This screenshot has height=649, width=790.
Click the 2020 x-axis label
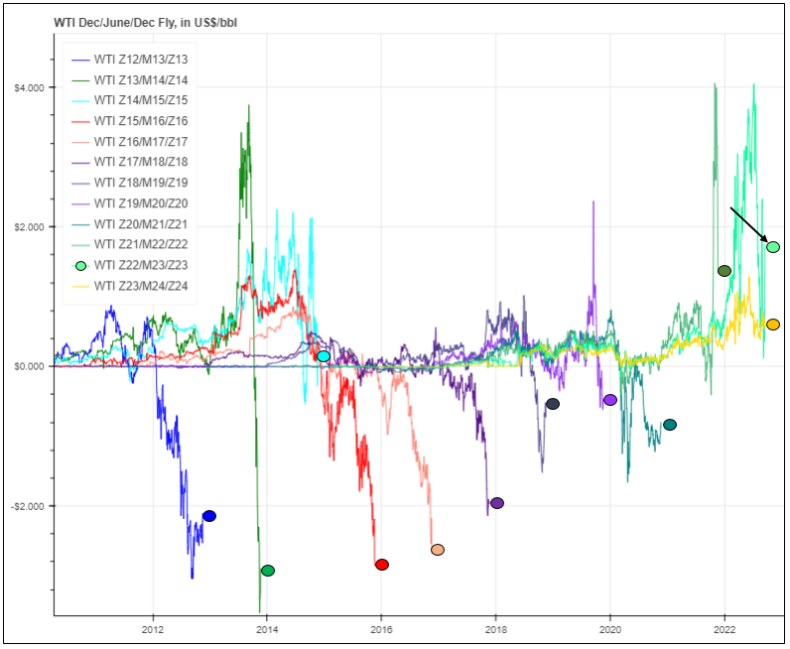point(610,629)
